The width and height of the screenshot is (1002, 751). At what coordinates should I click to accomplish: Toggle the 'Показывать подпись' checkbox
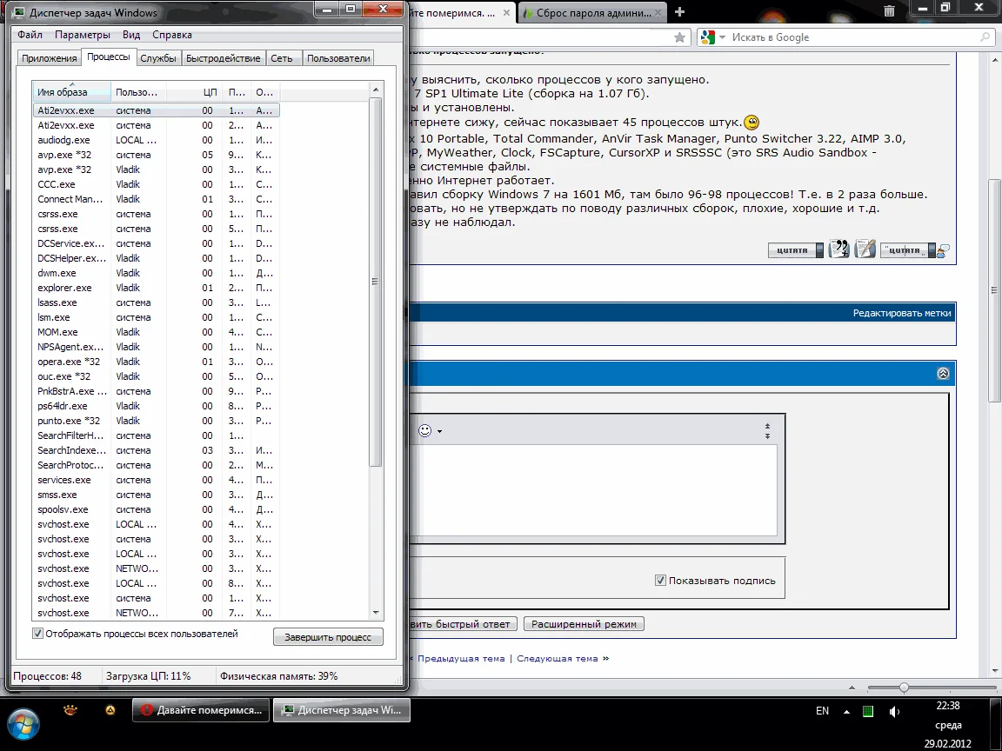coord(660,581)
